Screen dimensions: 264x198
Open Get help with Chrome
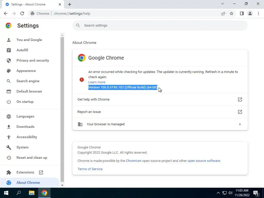160,99
